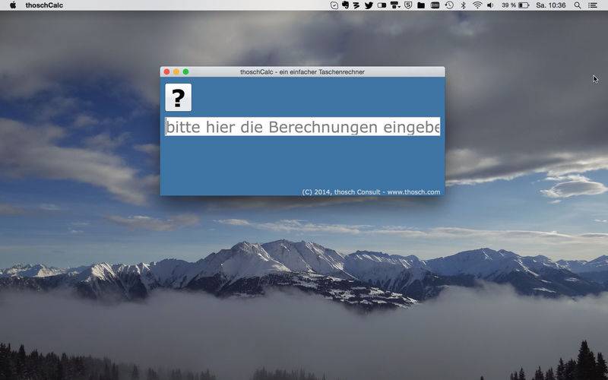The height and width of the screenshot is (380, 608).
Task: Close the thoschCalc window
Action: 166,71
